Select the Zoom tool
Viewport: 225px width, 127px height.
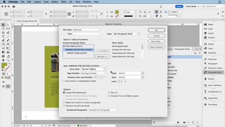[8, 60]
